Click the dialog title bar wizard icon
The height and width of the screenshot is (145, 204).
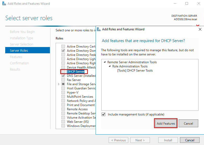click(x=99, y=29)
